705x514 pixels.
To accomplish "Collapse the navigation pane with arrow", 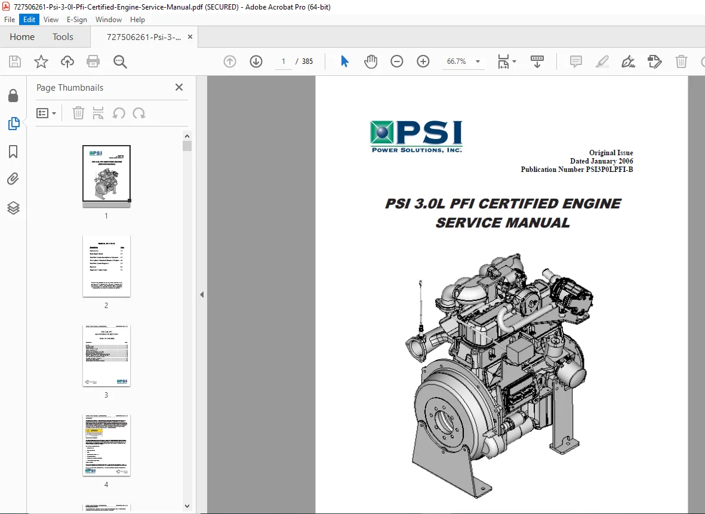I will [202, 294].
